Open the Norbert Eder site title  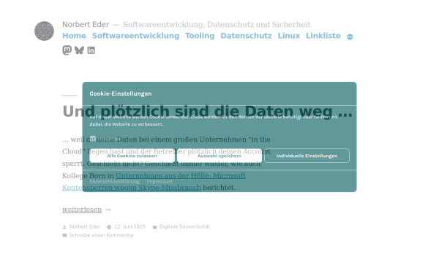(86, 24)
